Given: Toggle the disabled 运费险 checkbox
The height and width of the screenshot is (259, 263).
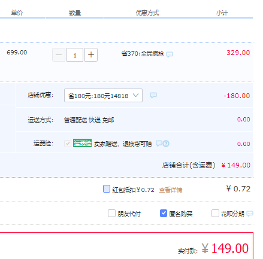Looking at the screenshot, I should pos(68,144).
